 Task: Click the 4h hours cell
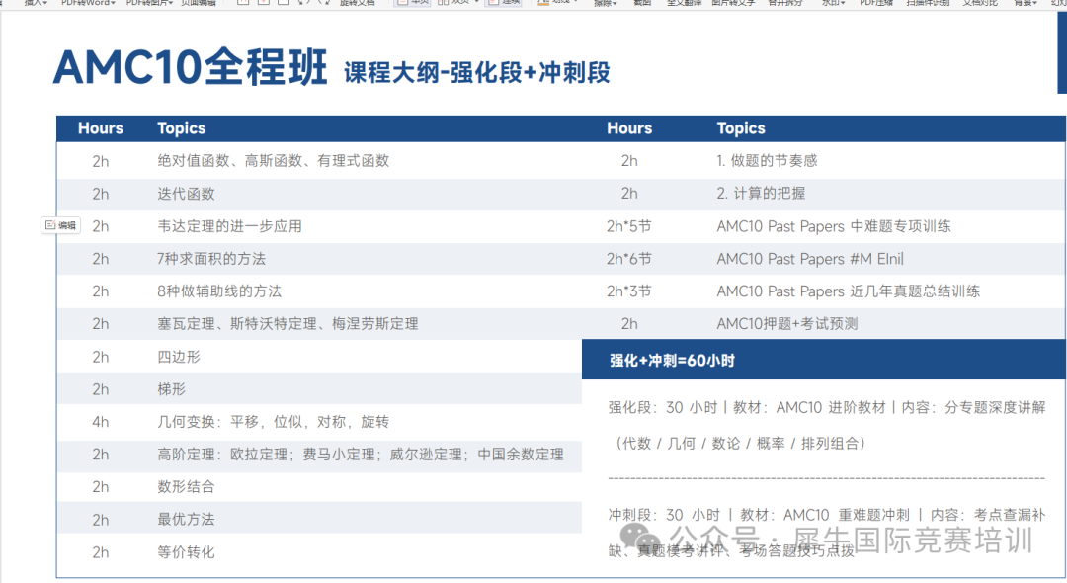pos(100,422)
